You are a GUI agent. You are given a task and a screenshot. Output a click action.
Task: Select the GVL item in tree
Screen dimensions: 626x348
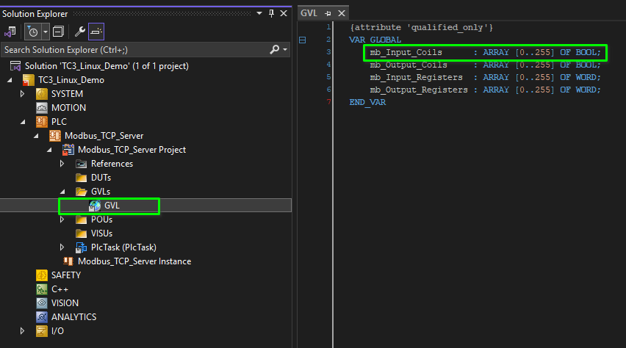112,206
